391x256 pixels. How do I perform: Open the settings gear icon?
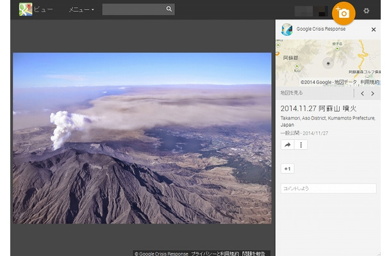point(367,11)
